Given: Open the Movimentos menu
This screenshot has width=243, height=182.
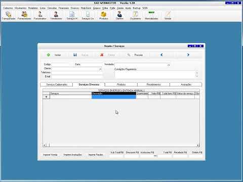Looking at the screenshot, I should pyautogui.click(x=21, y=8).
